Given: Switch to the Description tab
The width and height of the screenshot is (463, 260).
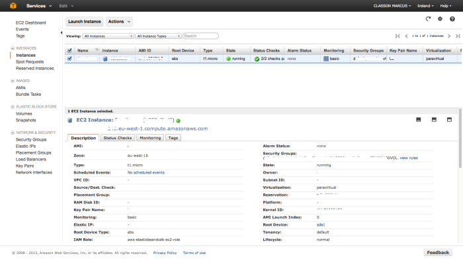Looking at the screenshot, I should pyautogui.click(x=83, y=138).
